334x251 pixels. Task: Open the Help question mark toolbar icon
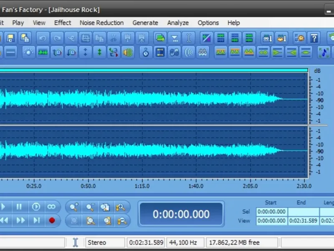point(314,38)
